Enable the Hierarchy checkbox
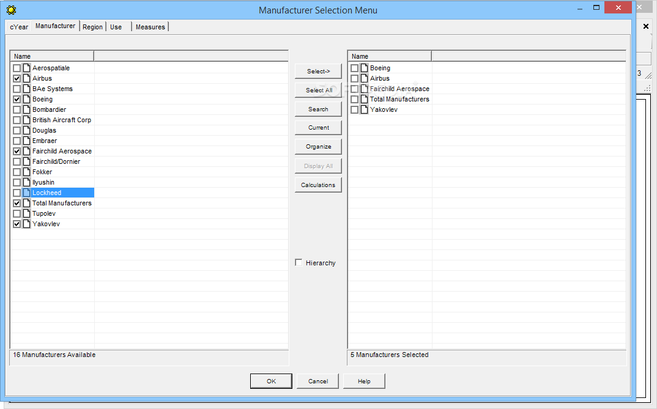The image size is (657, 409). pos(299,262)
